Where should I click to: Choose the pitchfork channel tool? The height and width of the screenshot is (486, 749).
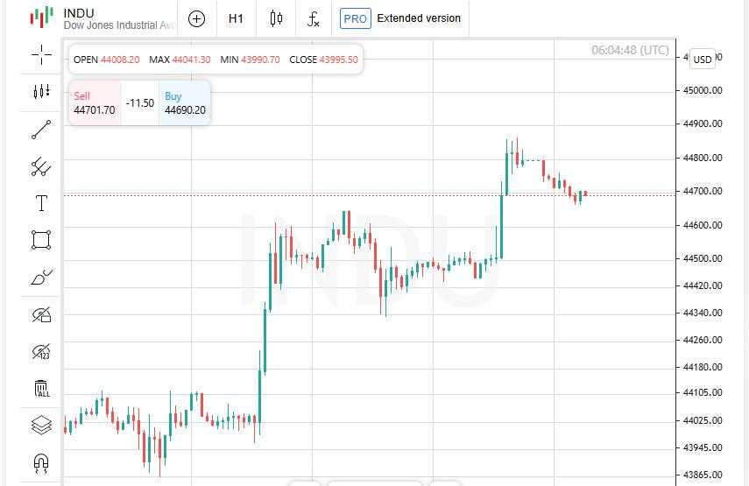(x=41, y=166)
